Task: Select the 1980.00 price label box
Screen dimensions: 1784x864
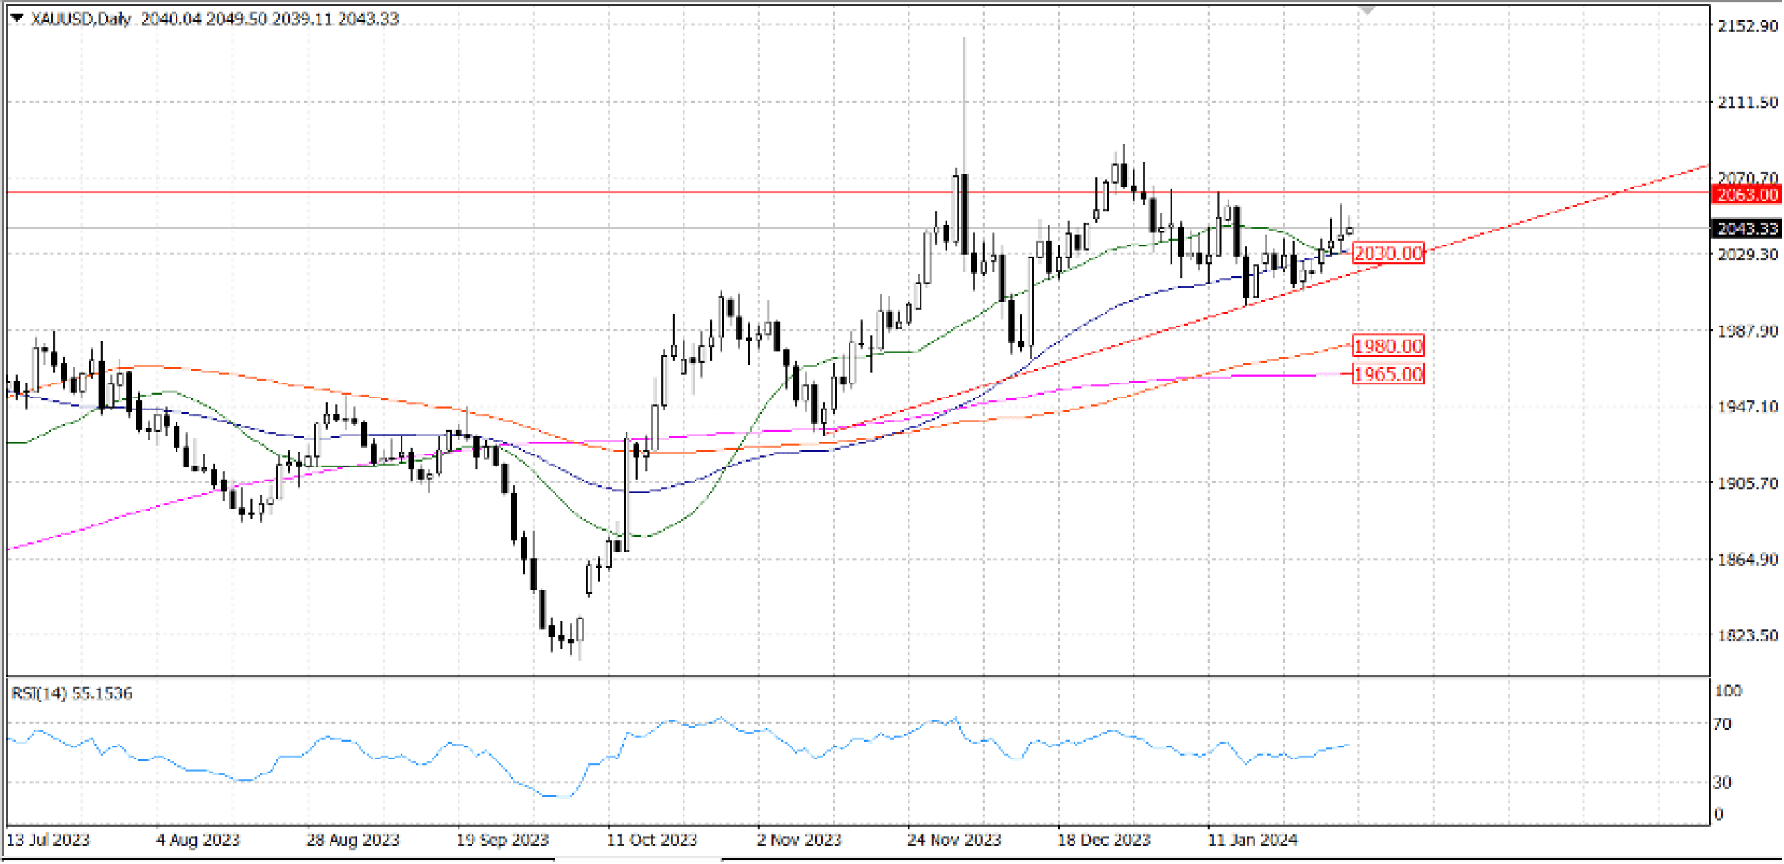Action: coord(1388,345)
